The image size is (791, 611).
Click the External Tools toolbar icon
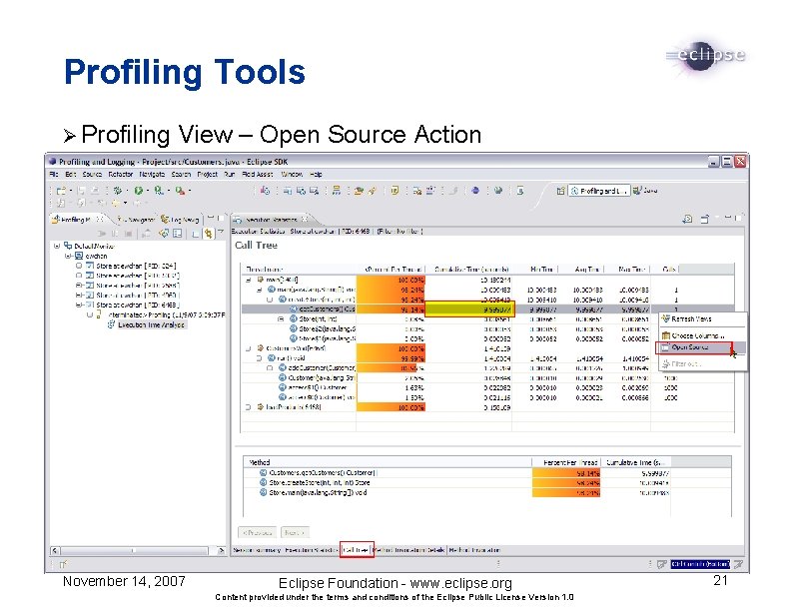179,191
